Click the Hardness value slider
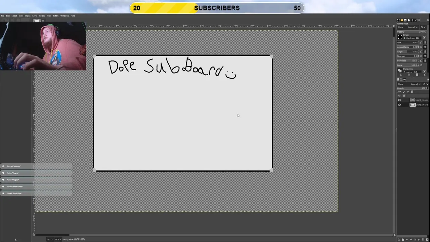 408,61
